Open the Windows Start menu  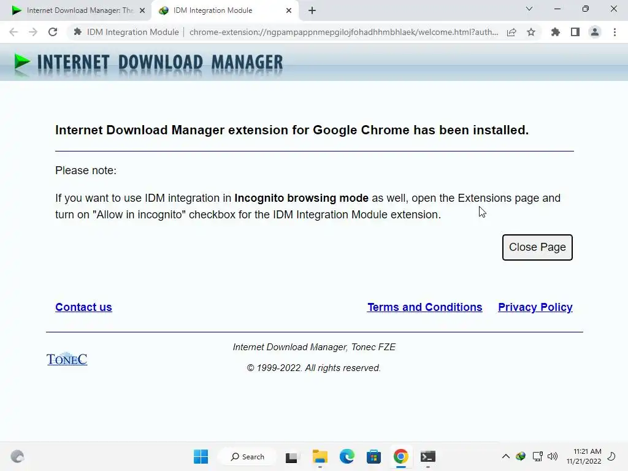pyautogui.click(x=201, y=456)
